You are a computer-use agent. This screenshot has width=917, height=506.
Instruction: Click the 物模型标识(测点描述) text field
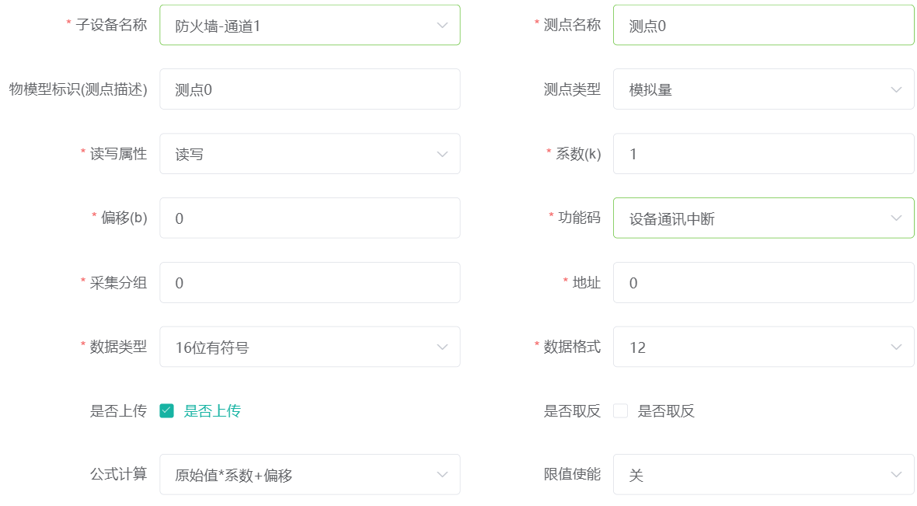(x=310, y=89)
